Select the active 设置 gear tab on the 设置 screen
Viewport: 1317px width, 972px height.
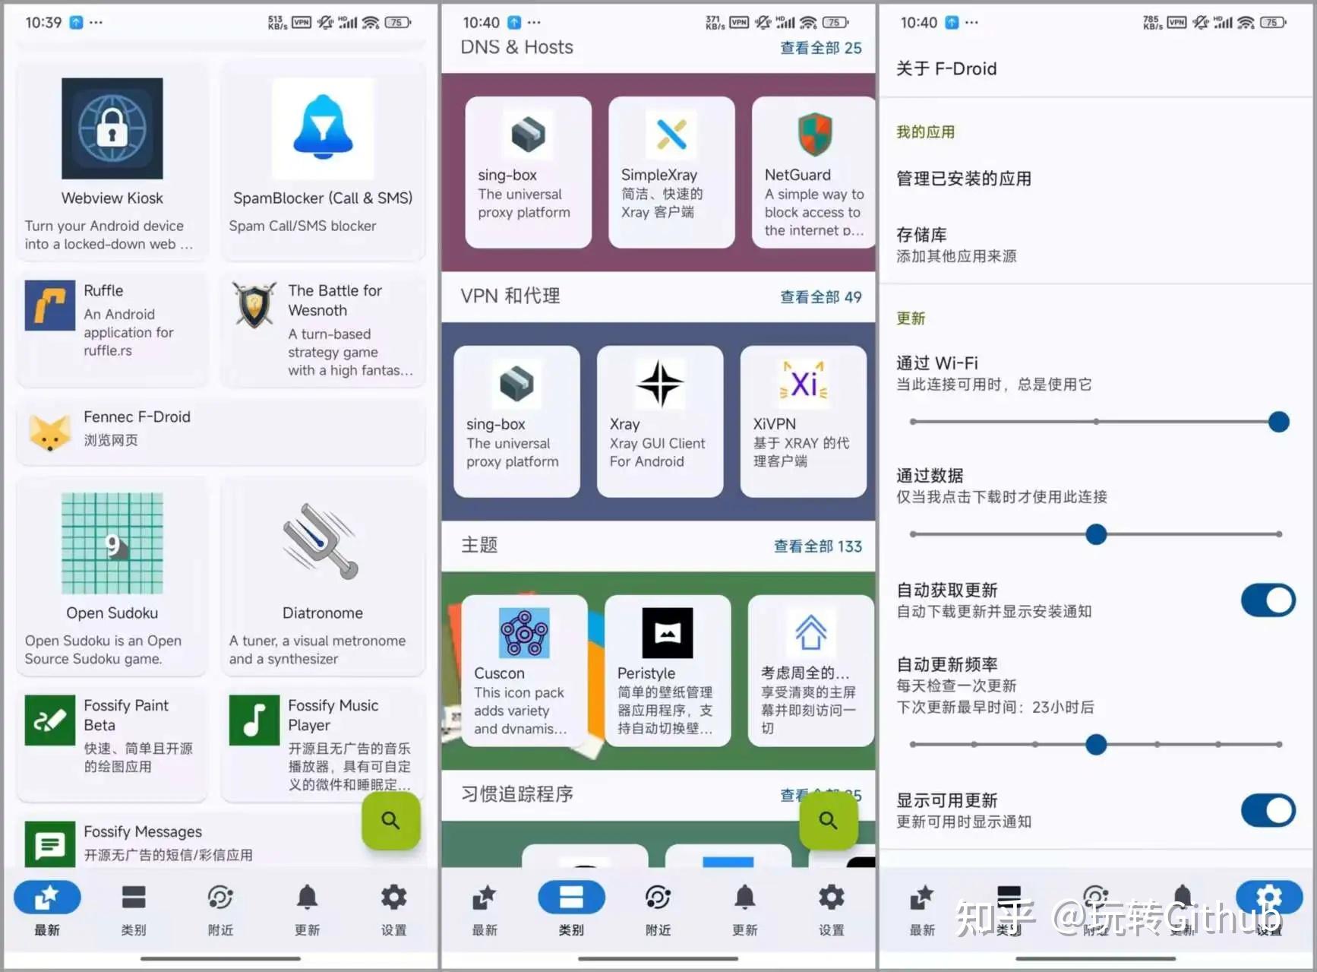coord(1268,908)
